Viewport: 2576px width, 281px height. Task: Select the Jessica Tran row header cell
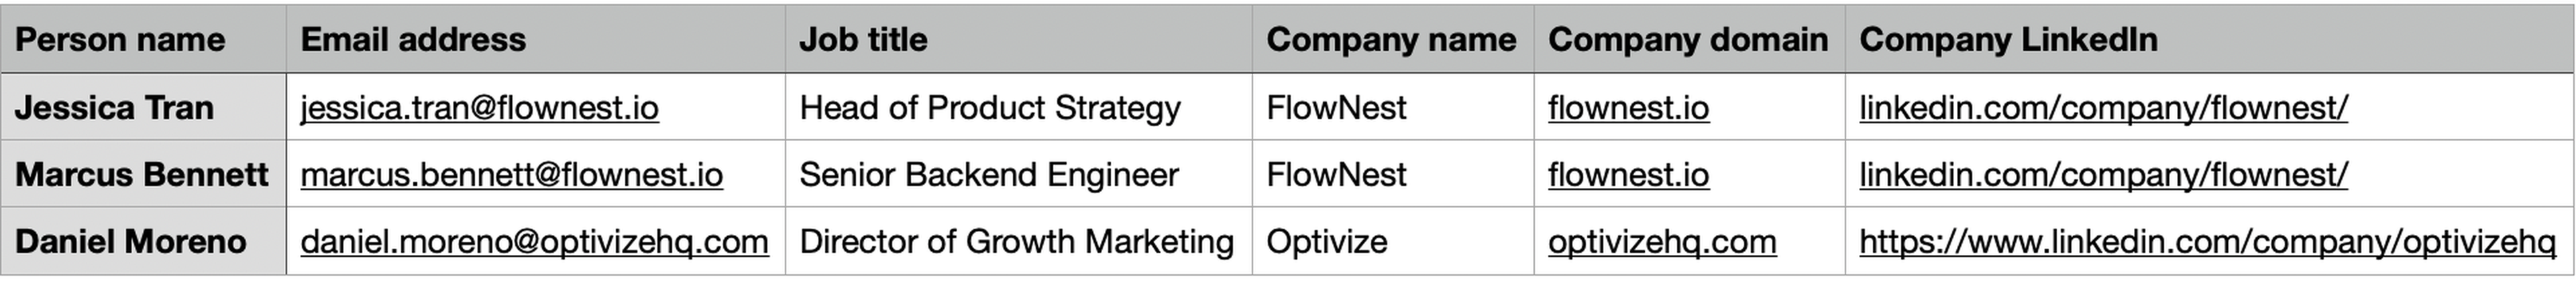coord(114,108)
